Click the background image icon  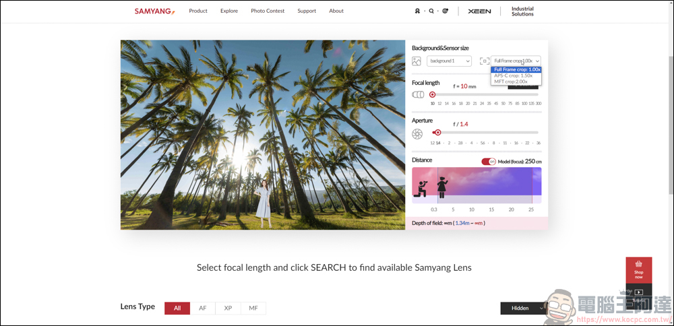coord(416,61)
